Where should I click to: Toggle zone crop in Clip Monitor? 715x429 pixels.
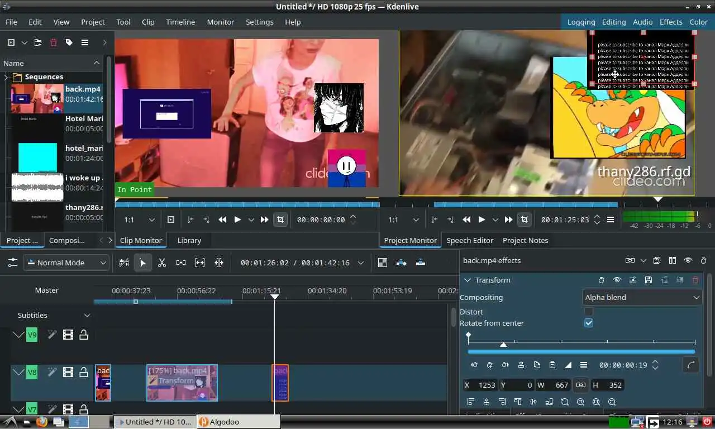tap(280, 220)
